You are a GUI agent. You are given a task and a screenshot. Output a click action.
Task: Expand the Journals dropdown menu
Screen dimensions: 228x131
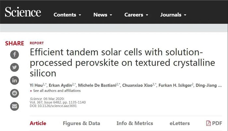[173, 15]
